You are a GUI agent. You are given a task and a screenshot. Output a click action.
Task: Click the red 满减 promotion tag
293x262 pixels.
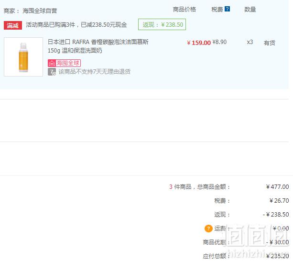coord(13,25)
